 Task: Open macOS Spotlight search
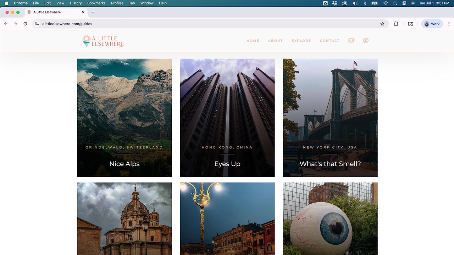pyautogui.click(x=395, y=3)
